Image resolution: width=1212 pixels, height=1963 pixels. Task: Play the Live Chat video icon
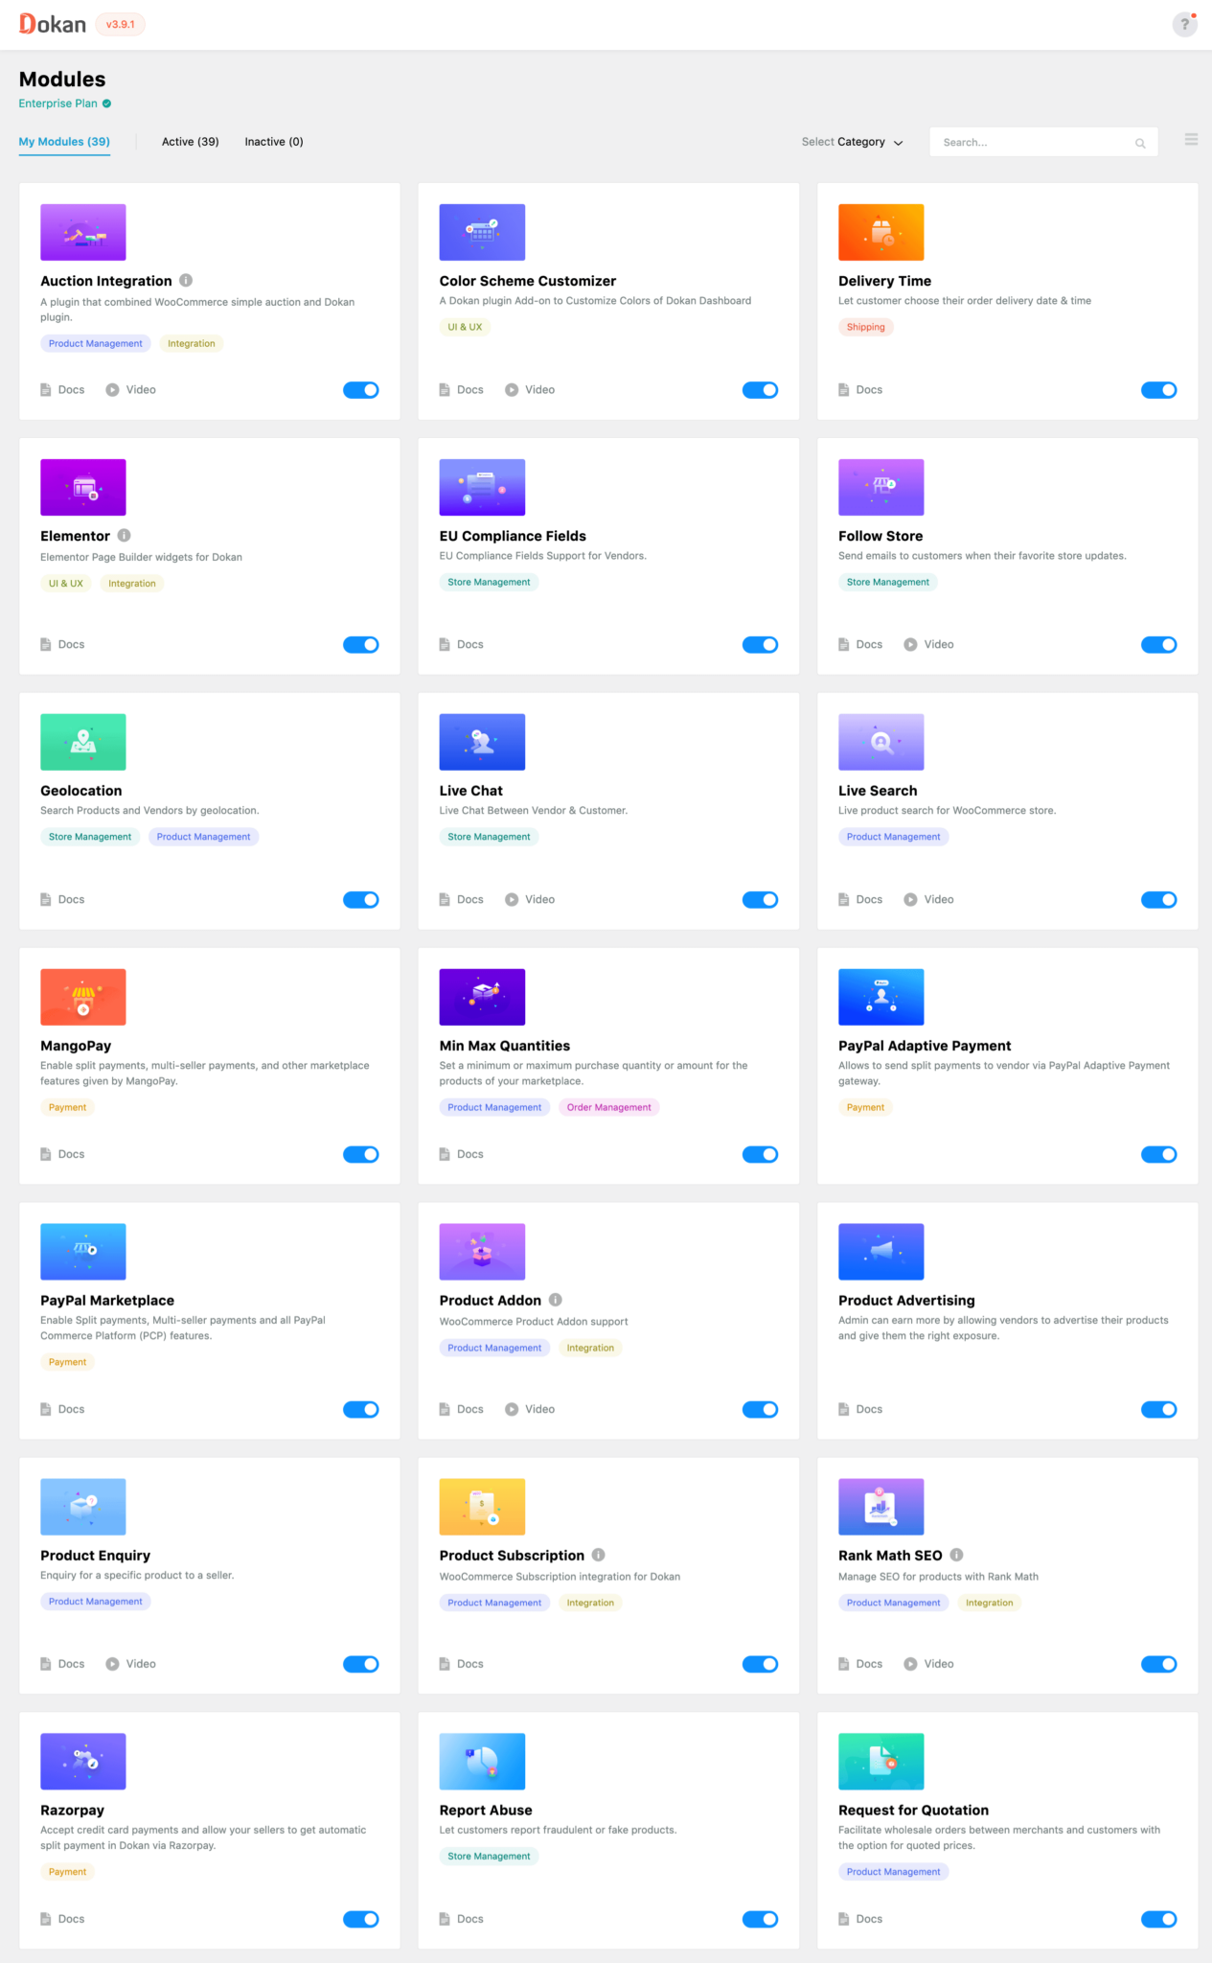point(512,899)
